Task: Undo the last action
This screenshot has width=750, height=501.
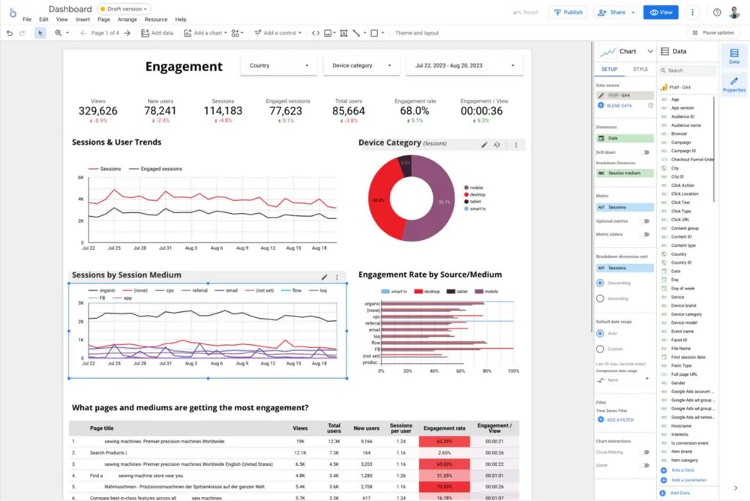Action: pos(10,33)
